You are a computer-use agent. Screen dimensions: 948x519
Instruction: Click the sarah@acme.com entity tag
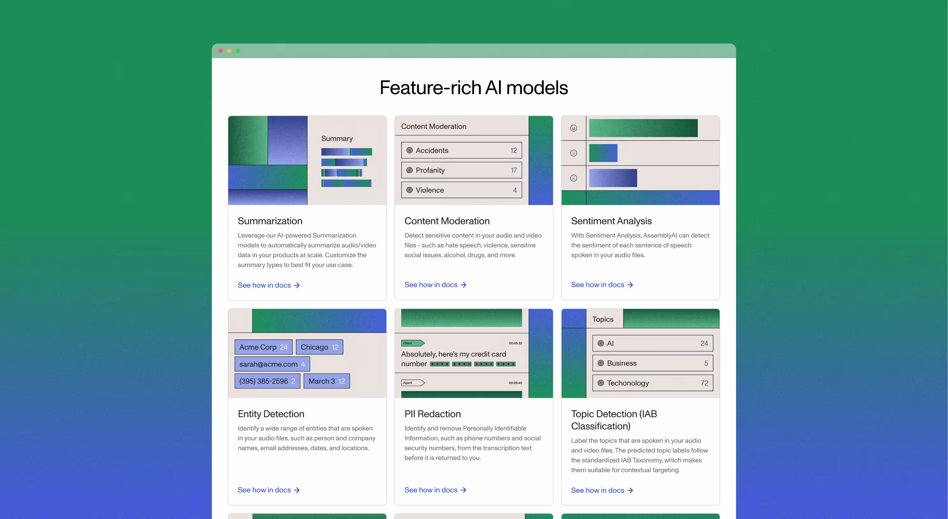coord(272,364)
